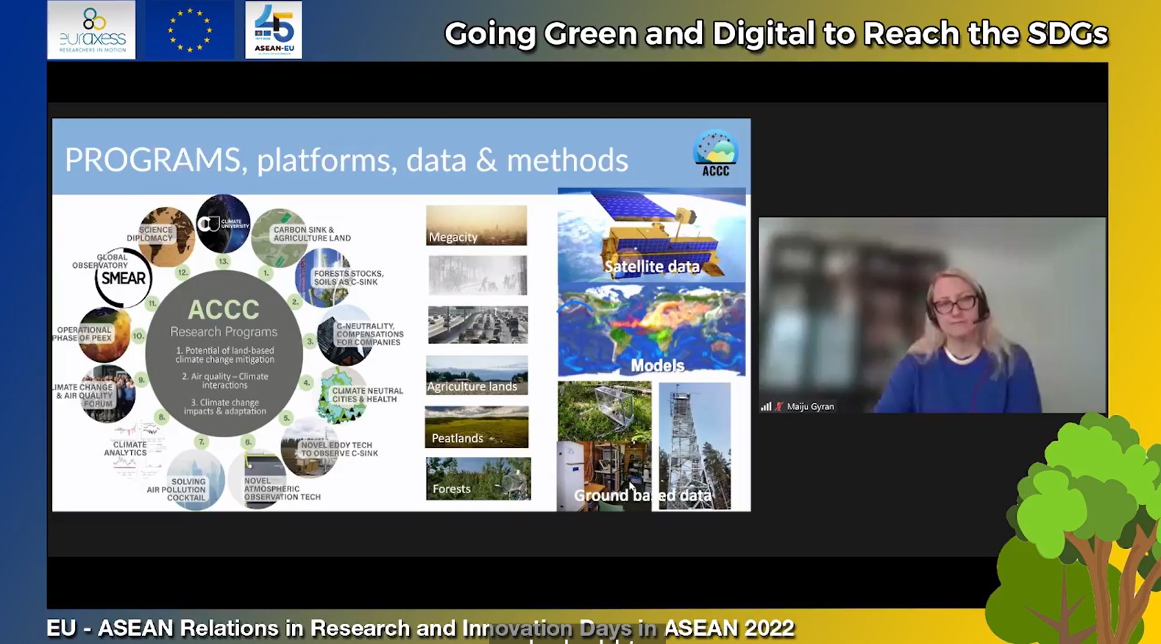Select the Carbon Sink & Agriculture Land circle
The height and width of the screenshot is (644, 1161).
[x=279, y=238]
